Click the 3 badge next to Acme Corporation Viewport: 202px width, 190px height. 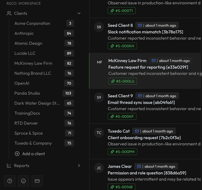pos(70,23)
